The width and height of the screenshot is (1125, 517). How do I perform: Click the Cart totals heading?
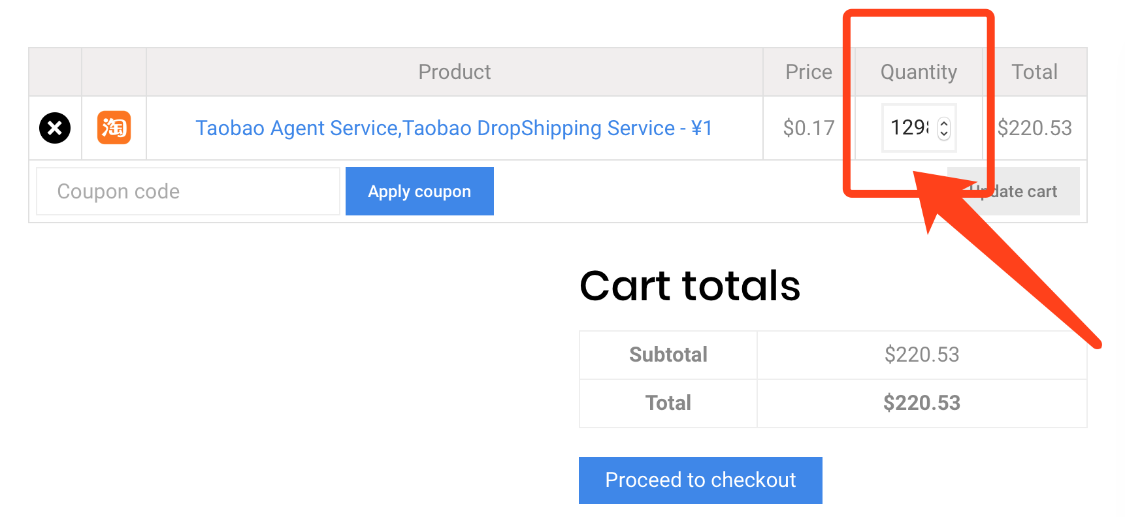point(690,286)
